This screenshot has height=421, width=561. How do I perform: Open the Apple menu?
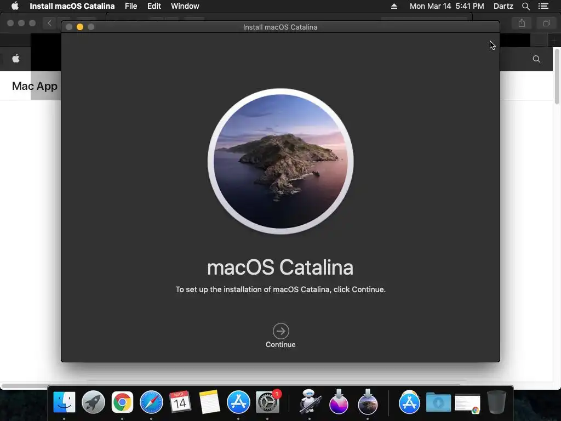tap(15, 6)
